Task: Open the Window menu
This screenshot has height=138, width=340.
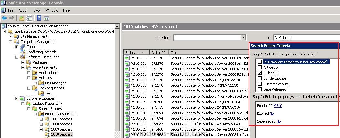Action: pyautogui.click(x=52, y=10)
